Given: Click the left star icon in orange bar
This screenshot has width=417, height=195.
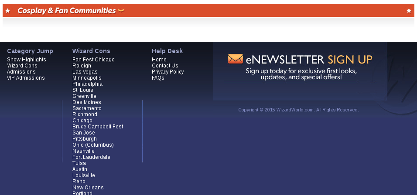Looking at the screenshot, I should click(x=7, y=10).
